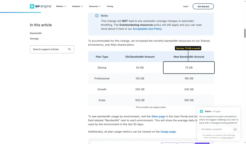Click the 'In this article' heading
Viewport: 246px width, 144px height.
[41, 25]
